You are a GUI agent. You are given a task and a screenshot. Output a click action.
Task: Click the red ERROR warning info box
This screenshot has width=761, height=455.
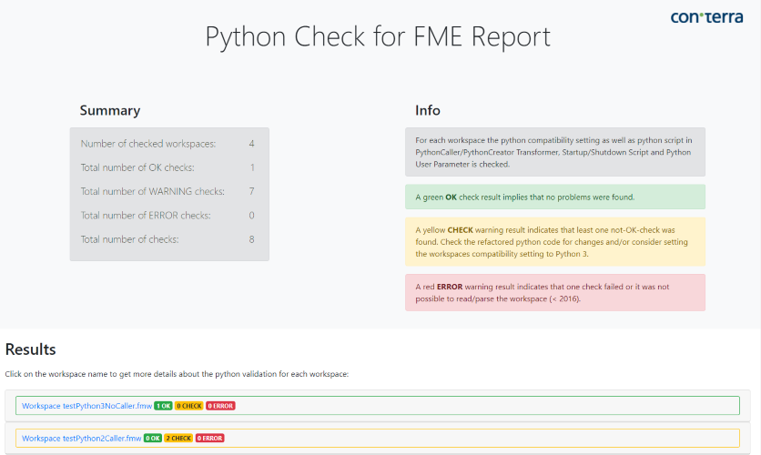555,292
